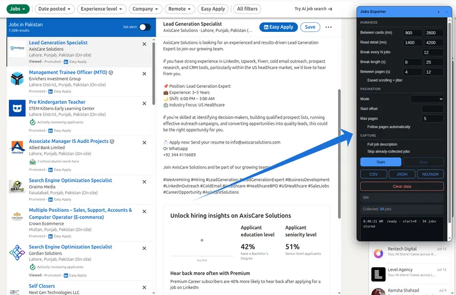Viewport: 456px width, 295px height.
Task: Click the LinkedIn icon on Management Trainee card
Action: tap(50, 92)
